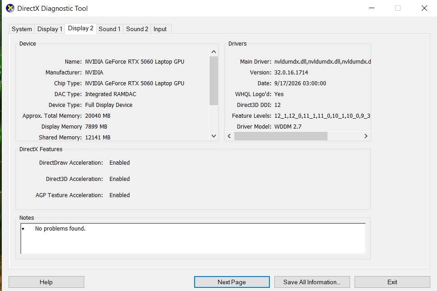This screenshot has height=291, width=437.
Task: Click Drivers panel scroll left arrow
Action: 229,136
